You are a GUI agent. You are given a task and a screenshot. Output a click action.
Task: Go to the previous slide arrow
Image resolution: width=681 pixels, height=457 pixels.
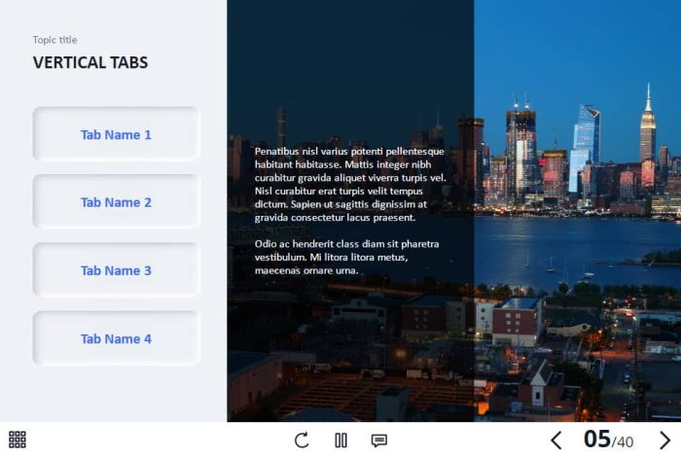click(x=556, y=440)
